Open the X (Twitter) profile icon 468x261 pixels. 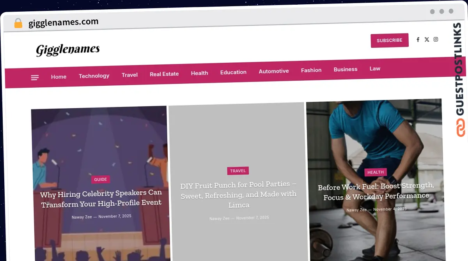pyautogui.click(x=427, y=39)
